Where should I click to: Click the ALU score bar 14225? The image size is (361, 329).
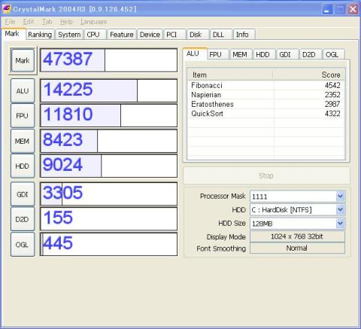pyautogui.click(x=108, y=90)
